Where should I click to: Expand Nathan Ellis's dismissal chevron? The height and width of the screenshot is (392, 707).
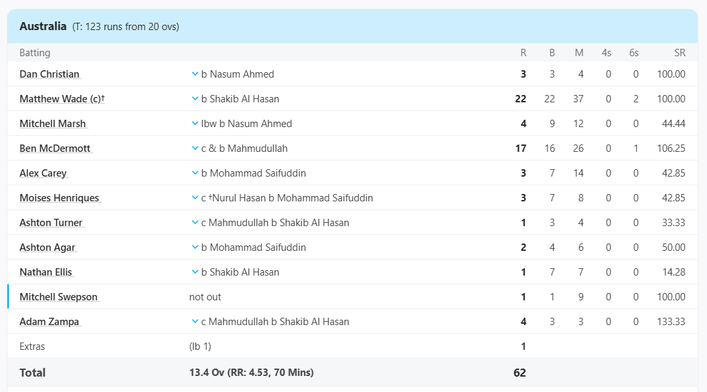[195, 272]
